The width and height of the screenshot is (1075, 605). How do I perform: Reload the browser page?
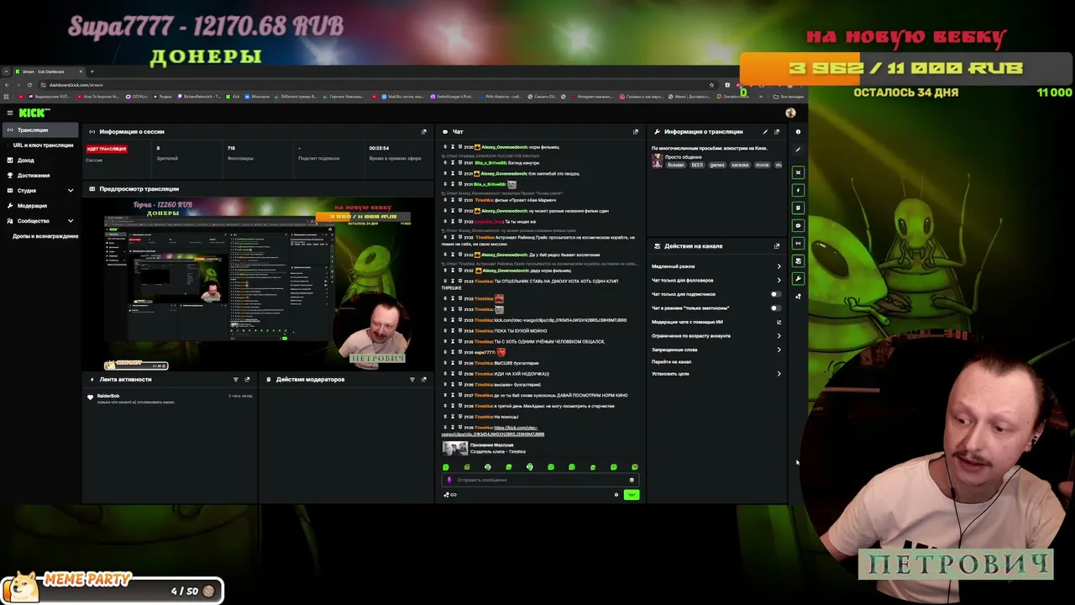click(29, 85)
